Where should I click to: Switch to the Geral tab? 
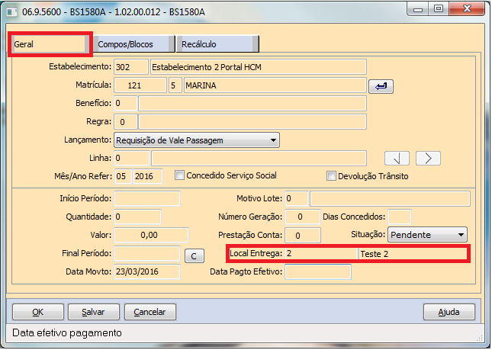[50, 44]
